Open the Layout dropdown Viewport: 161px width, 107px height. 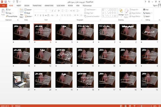[28, 10]
